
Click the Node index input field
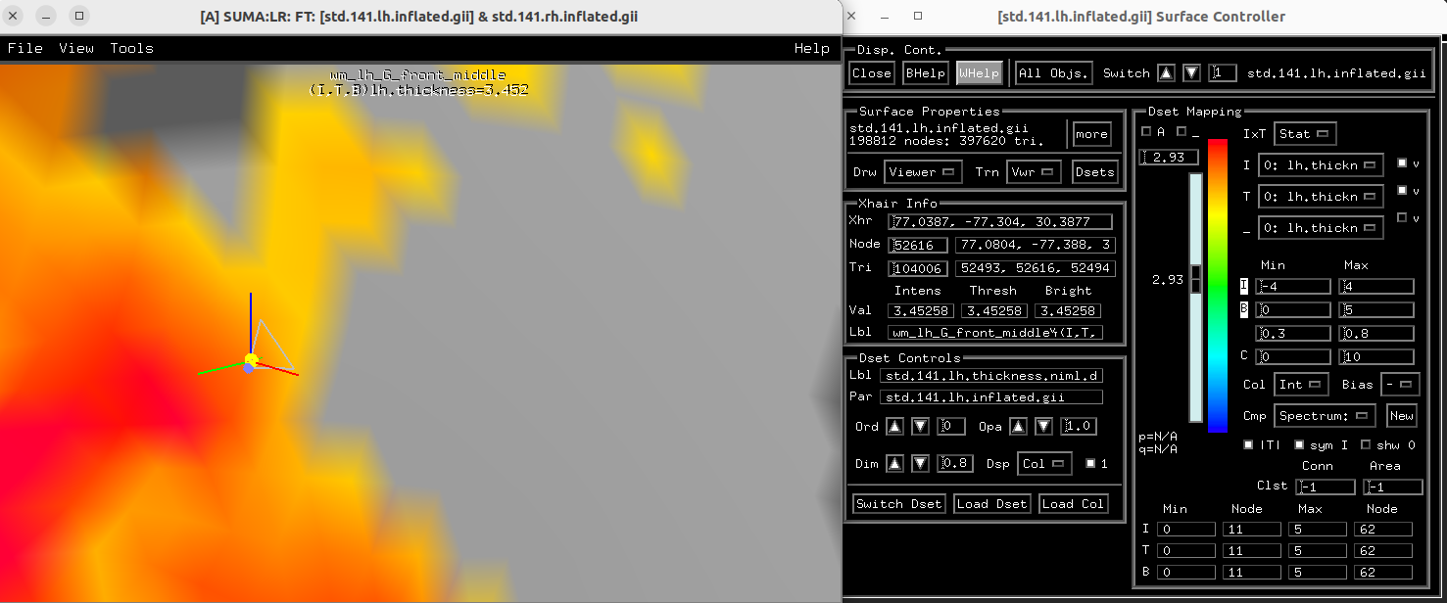point(918,245)
